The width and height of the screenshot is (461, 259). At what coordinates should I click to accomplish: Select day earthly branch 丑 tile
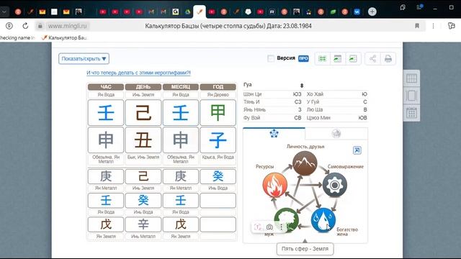coord(143,140)
